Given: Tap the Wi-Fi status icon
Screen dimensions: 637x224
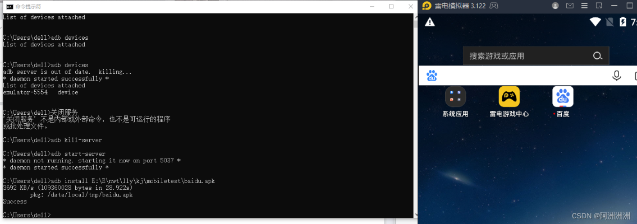Looking at the screenshot, I should point(595,22).
